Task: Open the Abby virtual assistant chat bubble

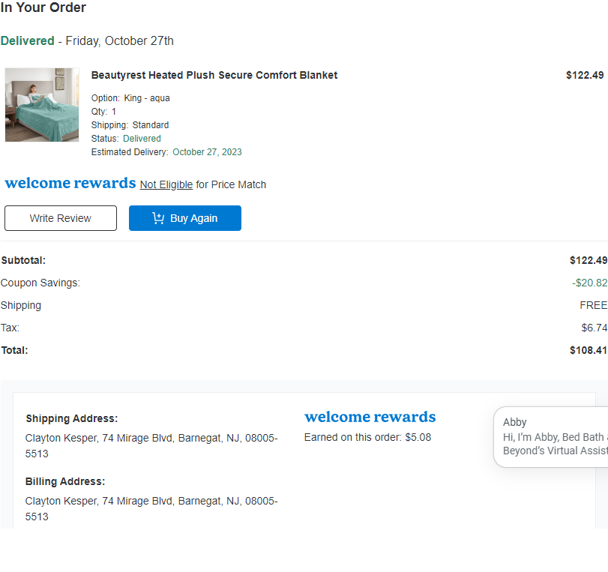Action: [550, 436]
